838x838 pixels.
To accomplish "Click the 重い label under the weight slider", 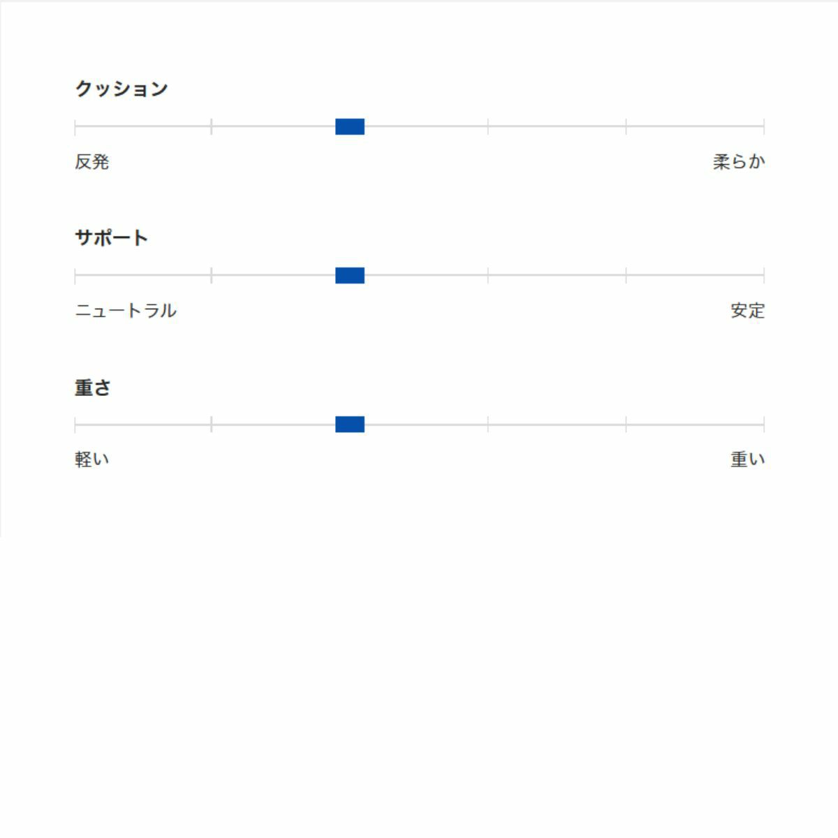I will 747,460.
